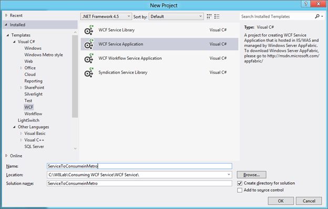Expand the Office tree node
Image resolution: width=328 pixels, height=209 pixels.
coord(21,68)
